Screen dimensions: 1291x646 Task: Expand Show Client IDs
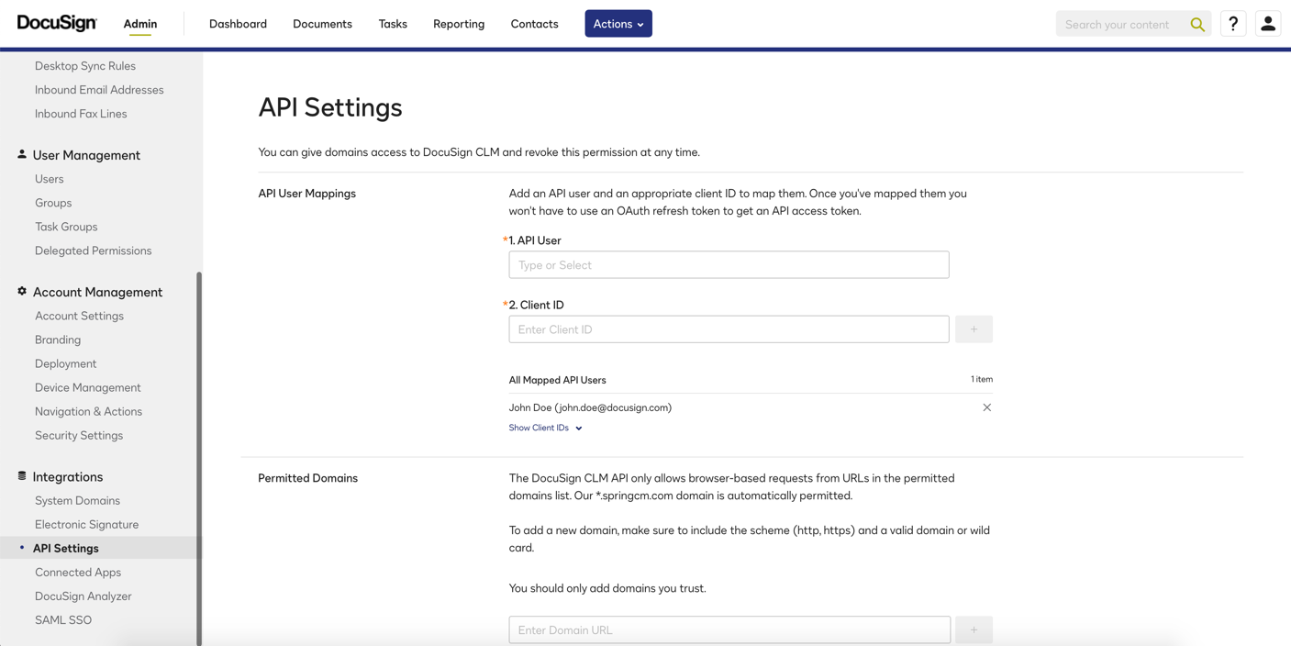(545, 428)
